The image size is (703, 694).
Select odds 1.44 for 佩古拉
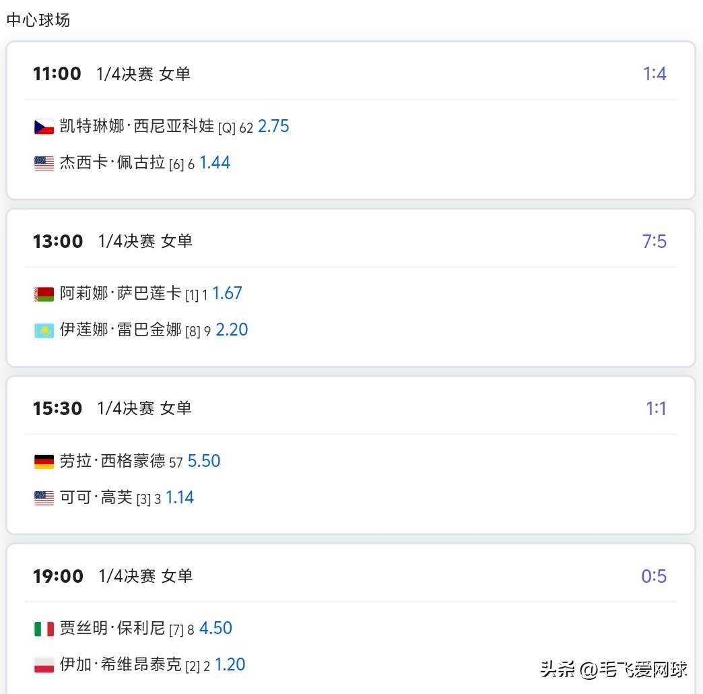point(215,162)
